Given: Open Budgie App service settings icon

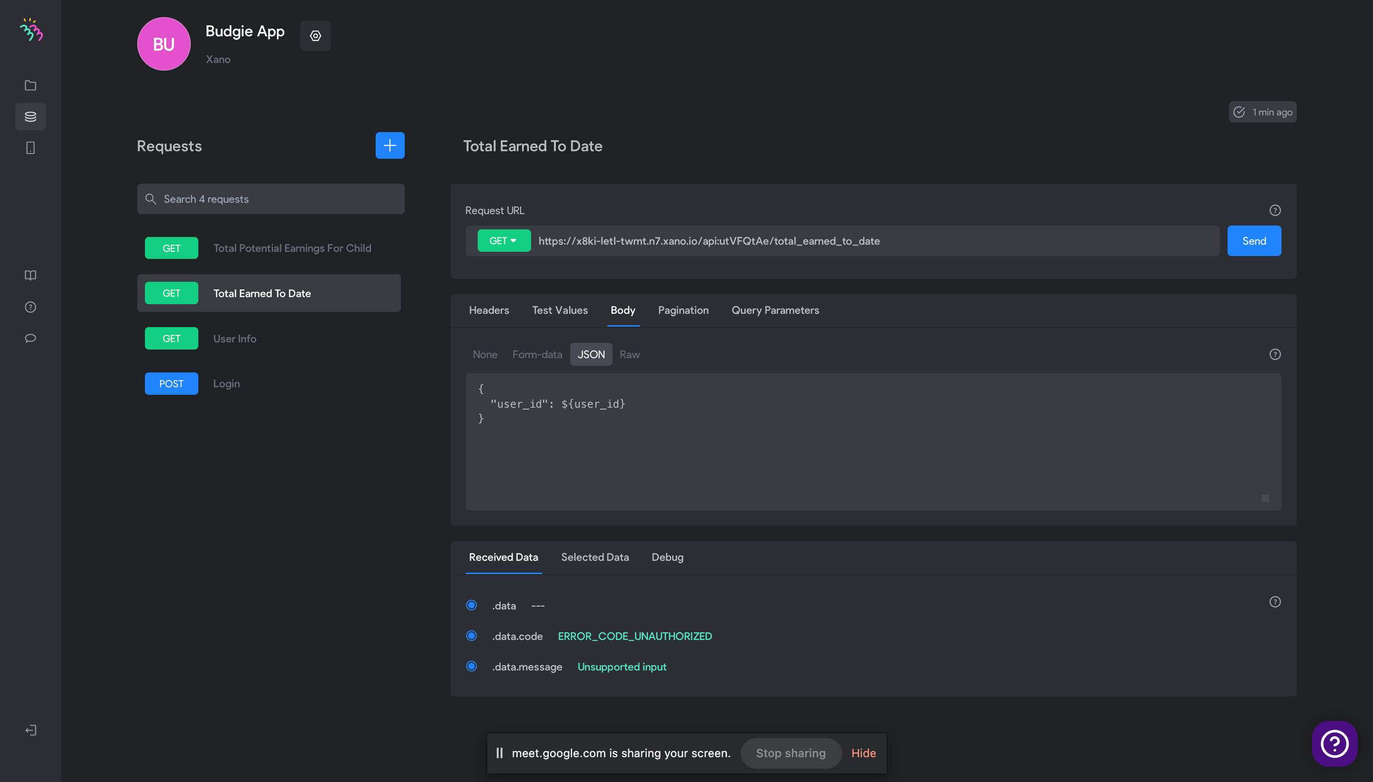Looking at the screenshot, I should [x=315, y=36].
